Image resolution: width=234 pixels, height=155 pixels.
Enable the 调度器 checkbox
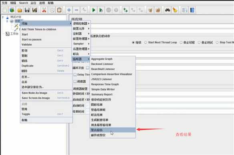pos(75,81)
